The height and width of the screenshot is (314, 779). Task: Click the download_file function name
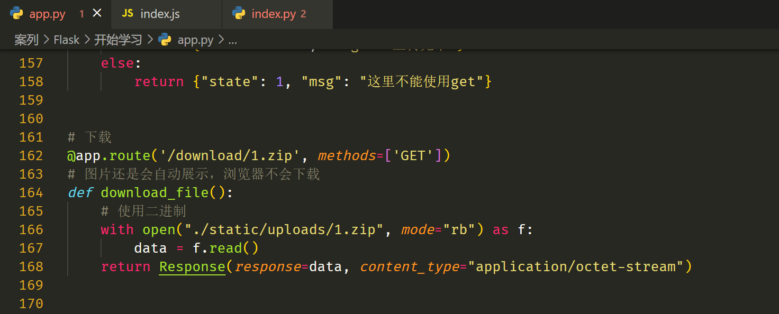pos(155,193)
